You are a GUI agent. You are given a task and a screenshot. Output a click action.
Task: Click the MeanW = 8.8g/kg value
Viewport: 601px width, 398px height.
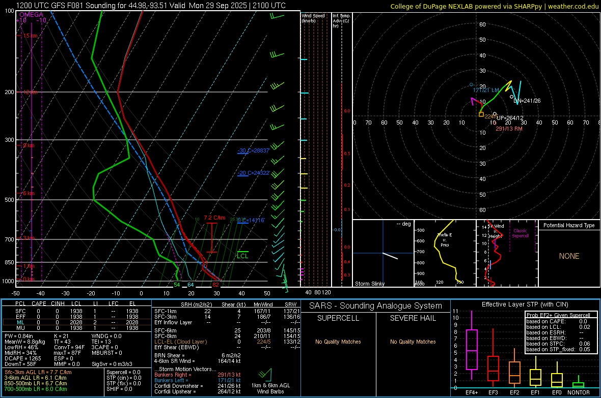point(24,342)
